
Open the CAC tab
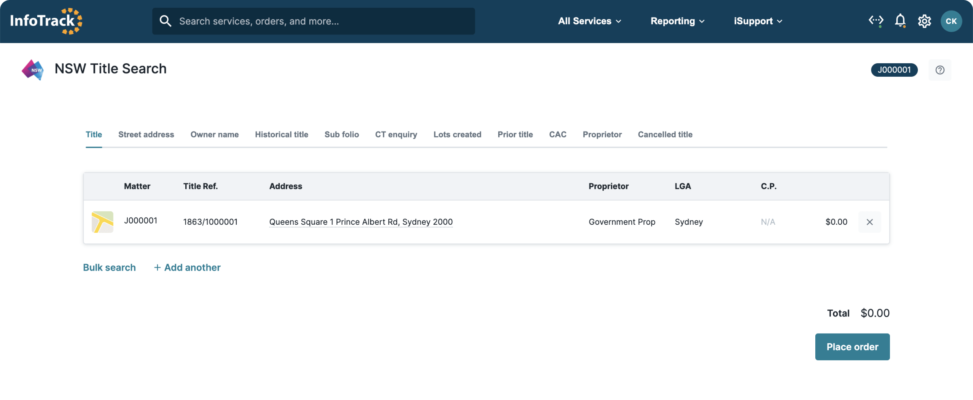(x=558, y=134)
